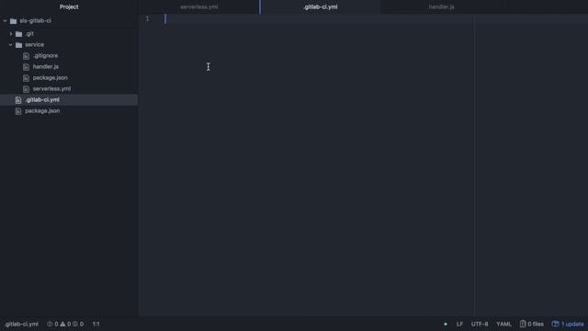Click the service folder icon
Image resolution: width=588 pixels, height=331 pixels.
click(18, 45)
